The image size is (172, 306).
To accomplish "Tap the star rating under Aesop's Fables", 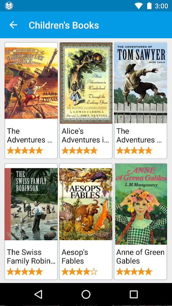I will [80, 272].
